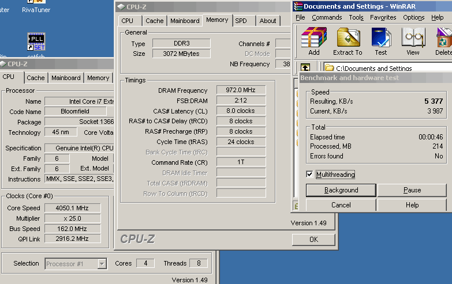Switch to the About tab
The height and width of the screenshot is (284, 452).
tap(268, 21)
